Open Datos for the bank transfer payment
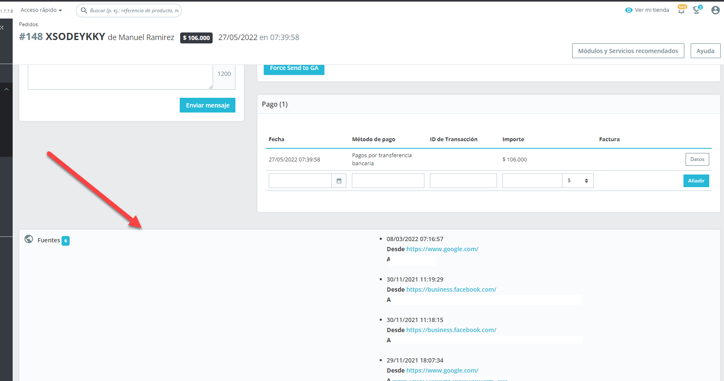Screen dimensions: 724x381 [697, 159]
